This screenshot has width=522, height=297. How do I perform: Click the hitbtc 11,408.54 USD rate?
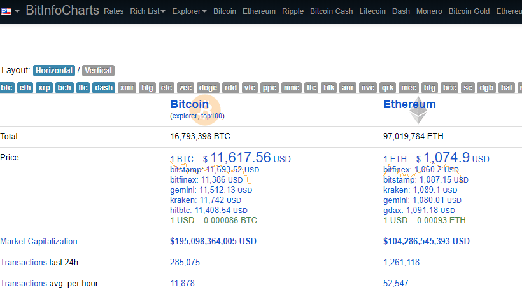click(x=209, y=211)
